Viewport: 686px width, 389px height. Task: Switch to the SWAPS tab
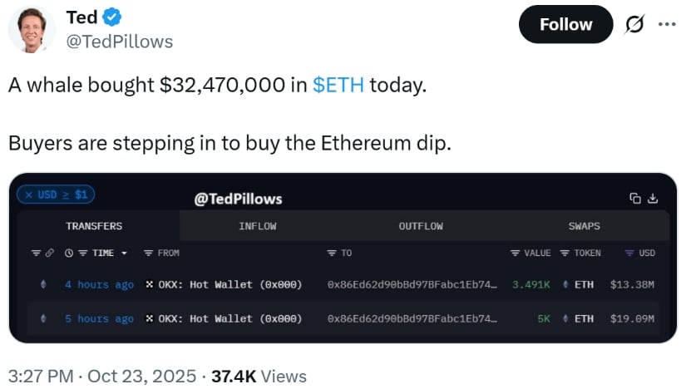click(x=585, y=226)
